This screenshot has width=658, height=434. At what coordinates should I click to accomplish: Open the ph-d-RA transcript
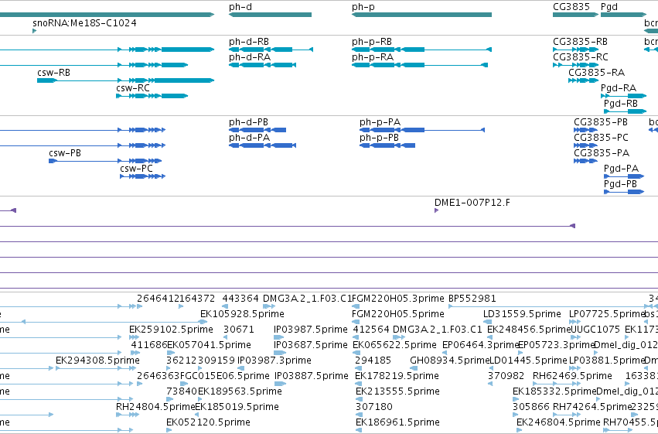point(262,65)
